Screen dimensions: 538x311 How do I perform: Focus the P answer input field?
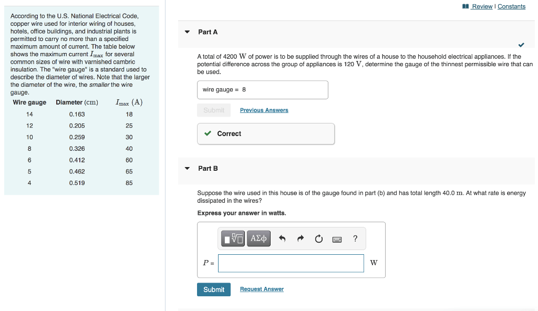[x=291, y=263]
